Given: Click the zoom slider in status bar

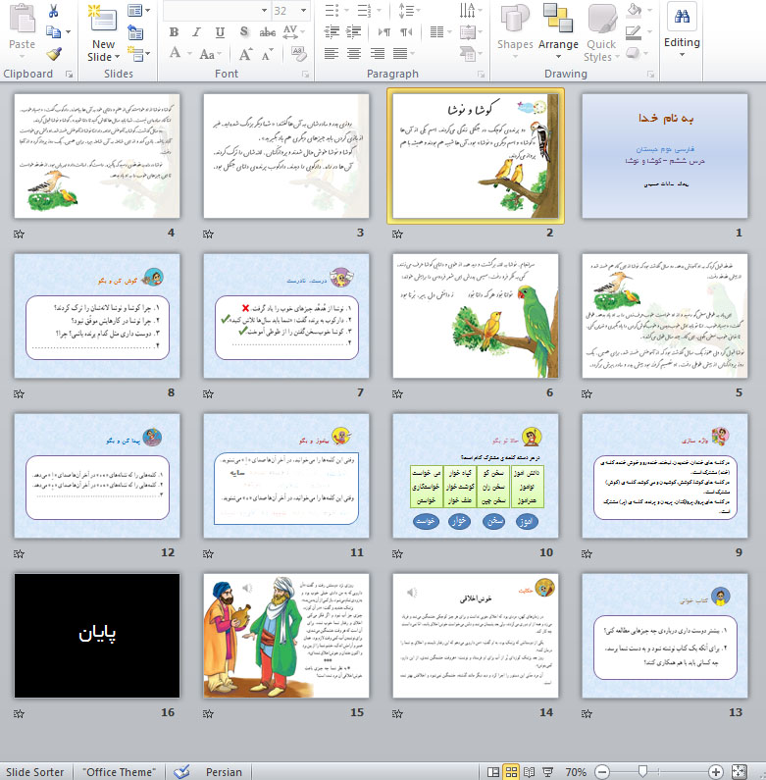Looking at the screenshot, I should tap(642, 772).
